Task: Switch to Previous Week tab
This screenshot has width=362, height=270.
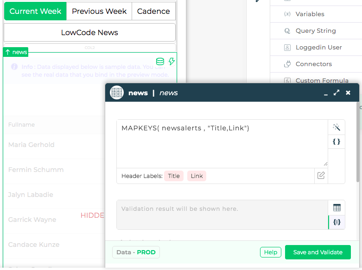Action: pyautogui.click(x=99, y=11)
